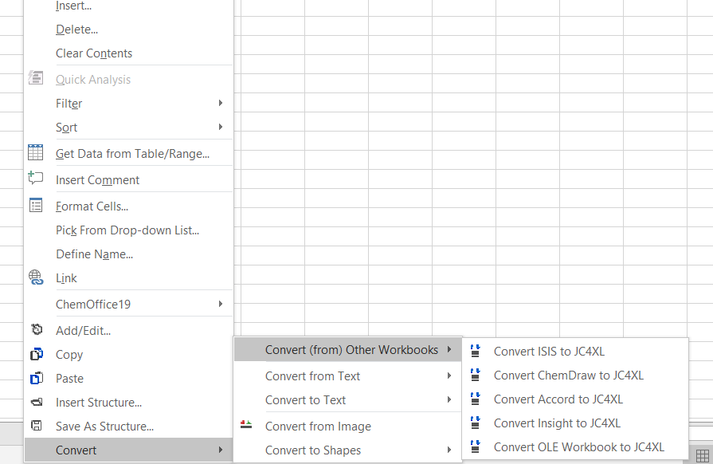The height and width of the screenshot is (464, 713).
Task: Choose Clear Contents from context menu
Action: click(x=94, y=53)
